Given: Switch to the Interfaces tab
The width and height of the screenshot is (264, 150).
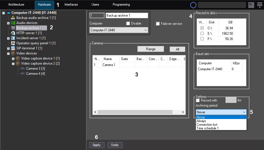Looking at the screenshot, I should point(71,5).
